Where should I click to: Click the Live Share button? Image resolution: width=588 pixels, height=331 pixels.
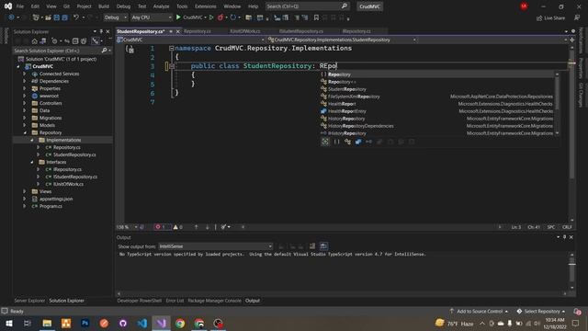[550, 17]
